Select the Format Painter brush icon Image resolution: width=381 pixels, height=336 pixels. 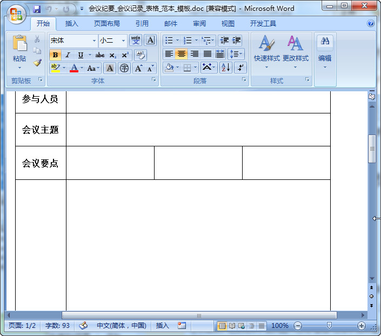tap(37, 63)
